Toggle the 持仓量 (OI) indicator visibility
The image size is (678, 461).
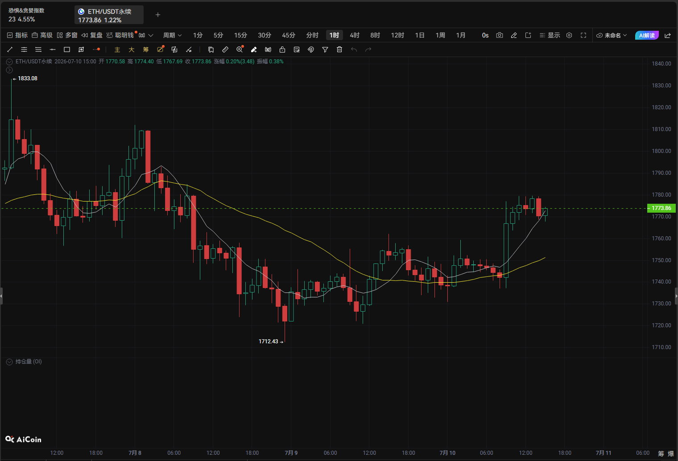pyautogui.click(x=9, y=362)
